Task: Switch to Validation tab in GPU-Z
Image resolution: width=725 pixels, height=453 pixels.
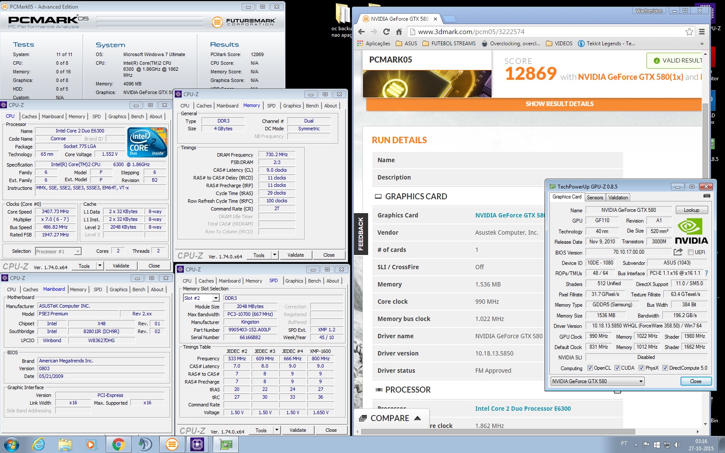Action: [x=618, y=198]
